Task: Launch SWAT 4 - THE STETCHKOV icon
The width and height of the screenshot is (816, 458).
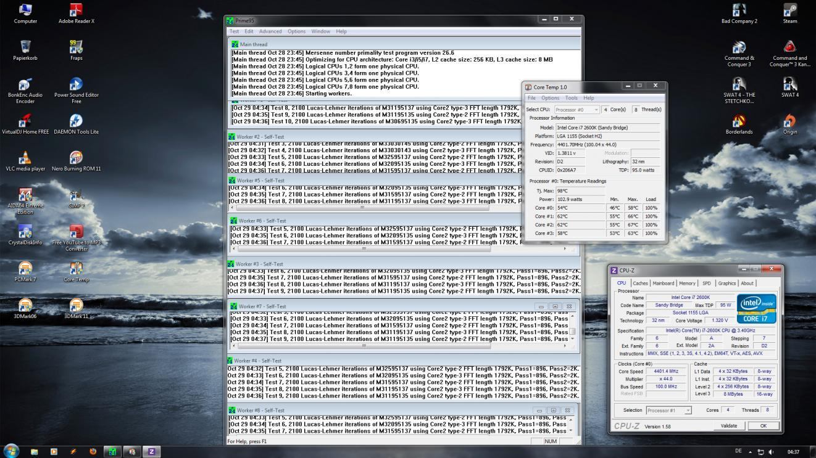Action: pos(739,90)
